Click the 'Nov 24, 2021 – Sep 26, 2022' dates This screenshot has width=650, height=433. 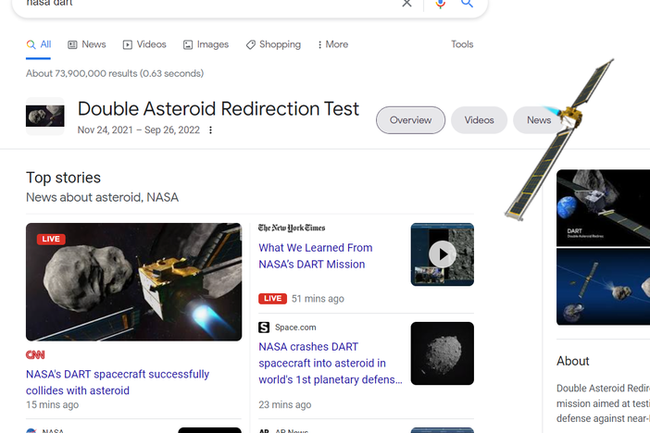[x=139, y=130]
